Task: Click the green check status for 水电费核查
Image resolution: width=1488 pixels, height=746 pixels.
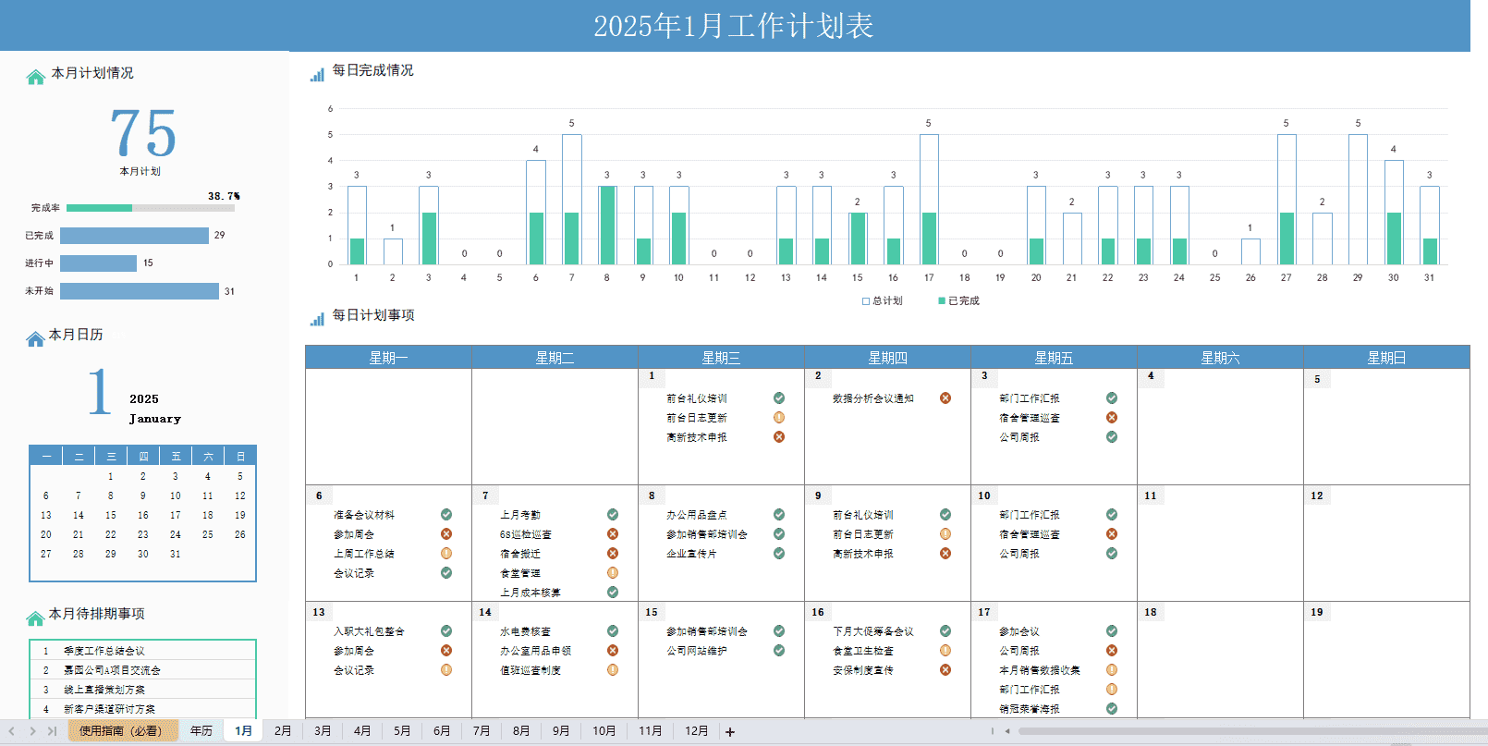Action: click(x=613, y=631)
